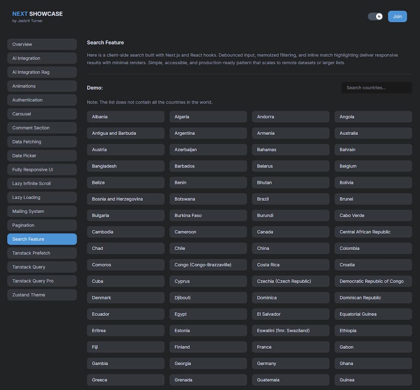420x390 pixels.
Task: Select the Bosnia and Herzegovina card
Action: [126, 199]
